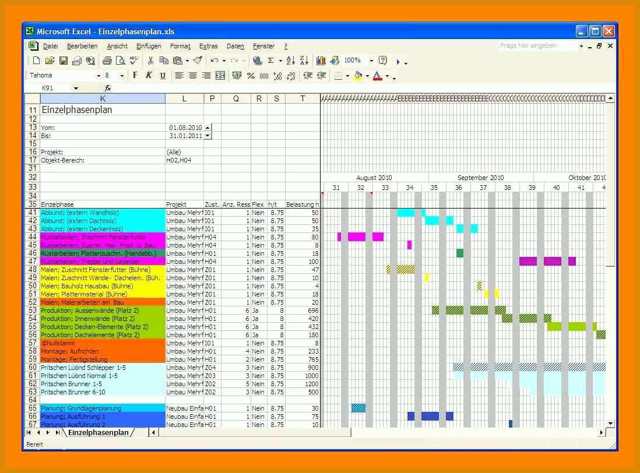Click the insert function fx button
640x473 pixels.
(108, 88)
